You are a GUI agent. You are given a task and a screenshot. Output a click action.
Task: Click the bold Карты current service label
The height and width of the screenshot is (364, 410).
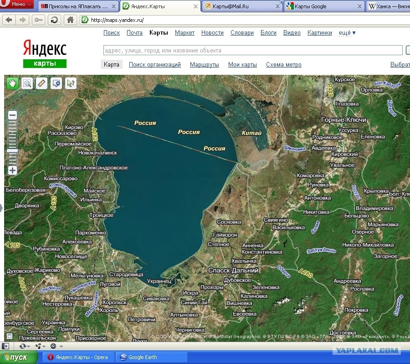pyautogui.click(x=159, y=32)
